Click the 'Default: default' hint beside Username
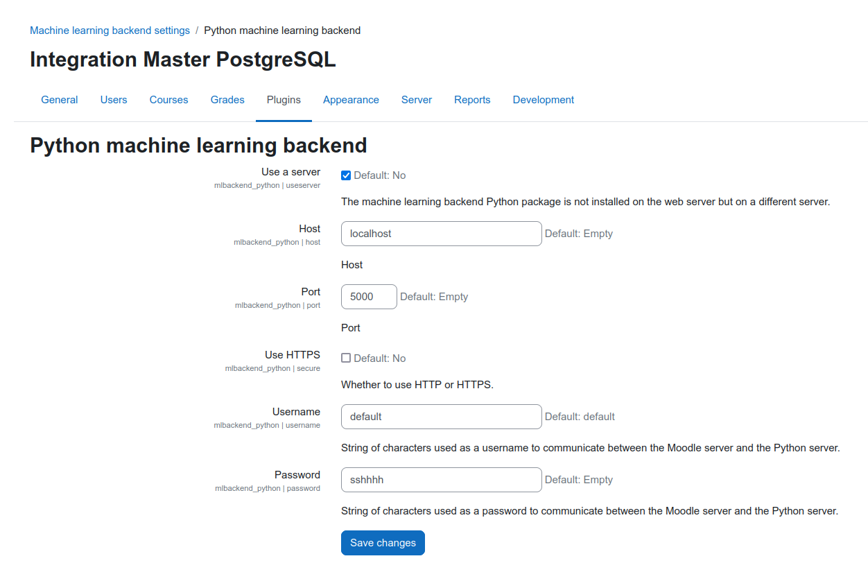The image size is (868, 563). (580, 417)
